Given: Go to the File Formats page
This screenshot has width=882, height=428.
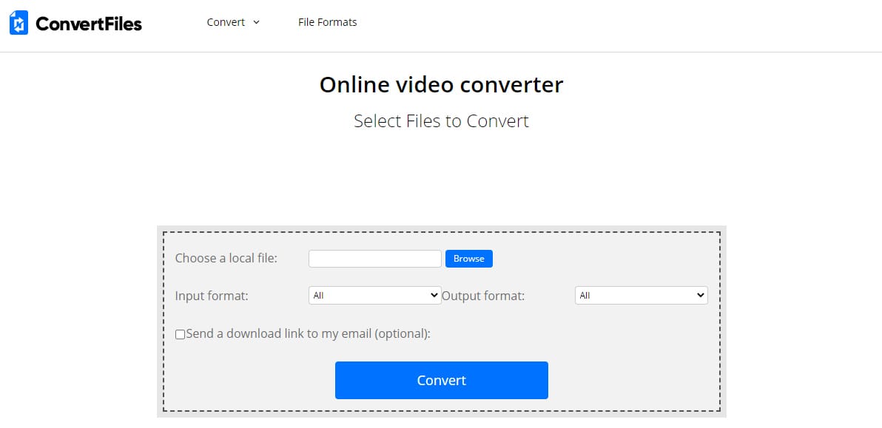Looking at the screenshot, I should click(327, 22).
